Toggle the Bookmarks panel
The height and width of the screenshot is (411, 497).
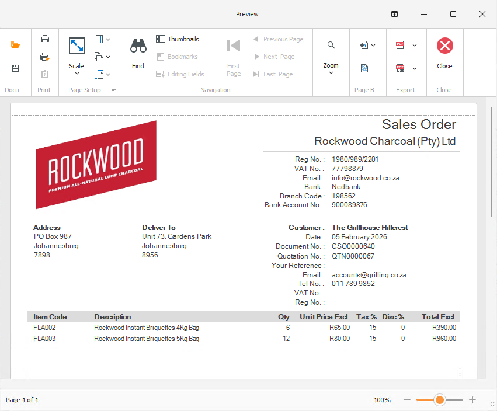177,57
